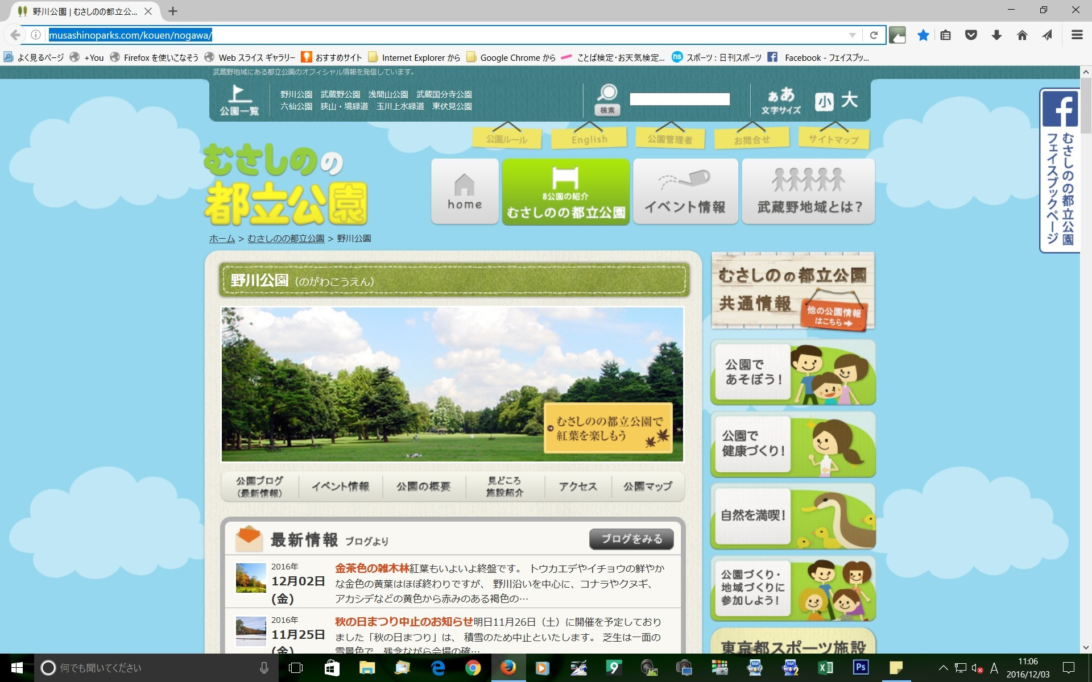This screenshot has width=1092, height=682.
Task: Open Chrome from the Windows taskbar
Action: pyautogui.click(x=473, y=668)
